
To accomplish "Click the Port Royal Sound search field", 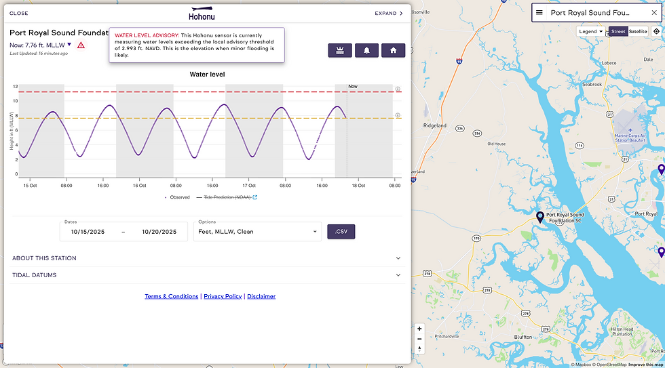I will pos(598,13).
